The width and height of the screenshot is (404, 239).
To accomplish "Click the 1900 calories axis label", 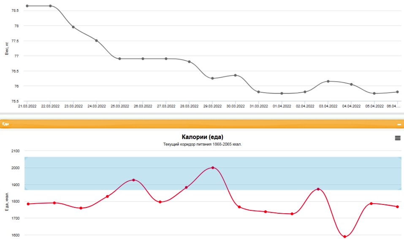I will point(16,185).
